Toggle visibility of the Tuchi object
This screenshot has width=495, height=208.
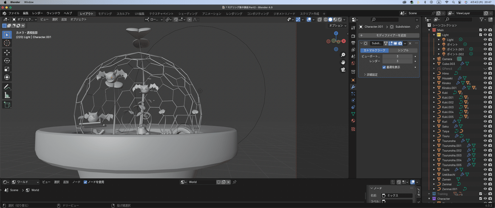tap(485, 170)
